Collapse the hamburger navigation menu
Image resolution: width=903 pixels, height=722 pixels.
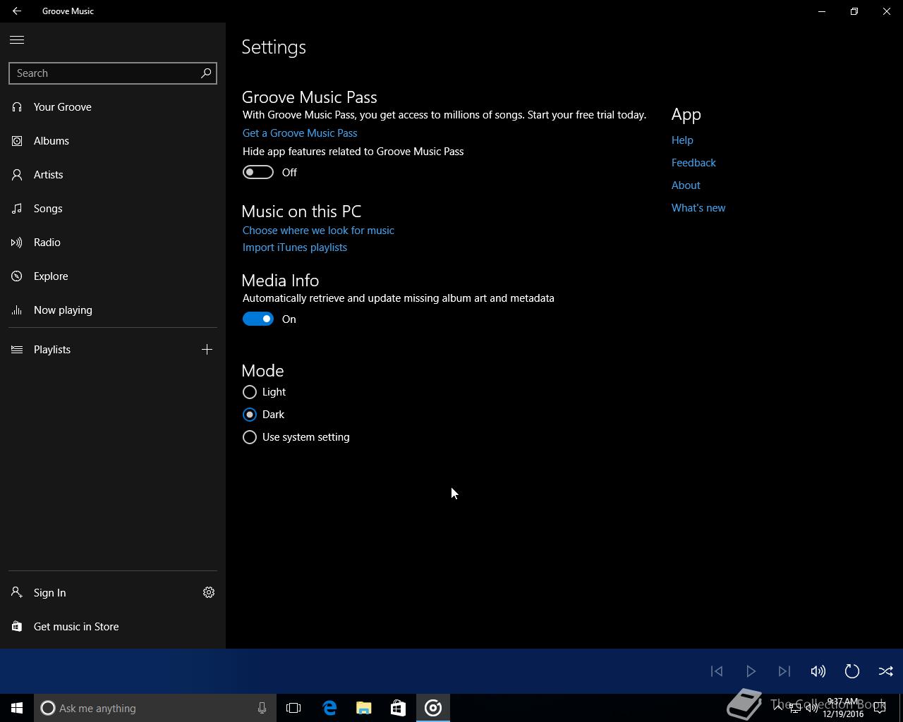[17, 40]
